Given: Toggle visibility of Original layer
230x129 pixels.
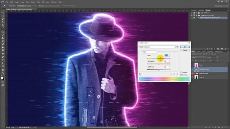Looking at the screenshot, I should (x=192, y=77).
